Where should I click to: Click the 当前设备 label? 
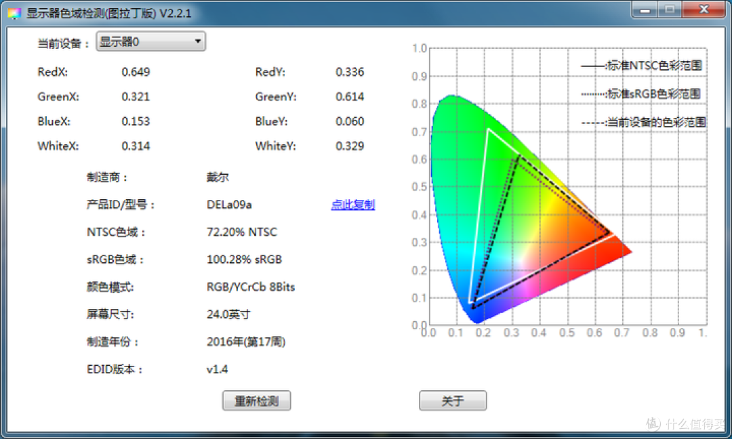[63, 43]
